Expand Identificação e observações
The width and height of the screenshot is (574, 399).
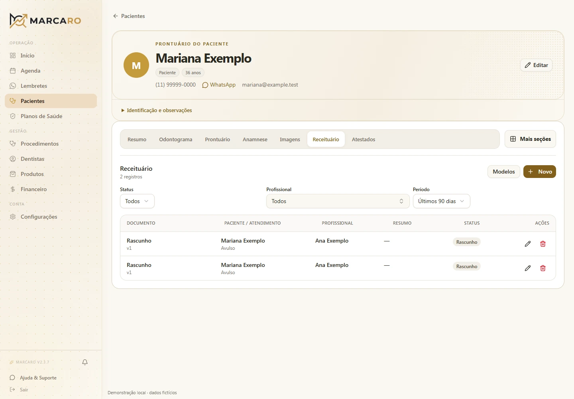(x=157, y=110)
